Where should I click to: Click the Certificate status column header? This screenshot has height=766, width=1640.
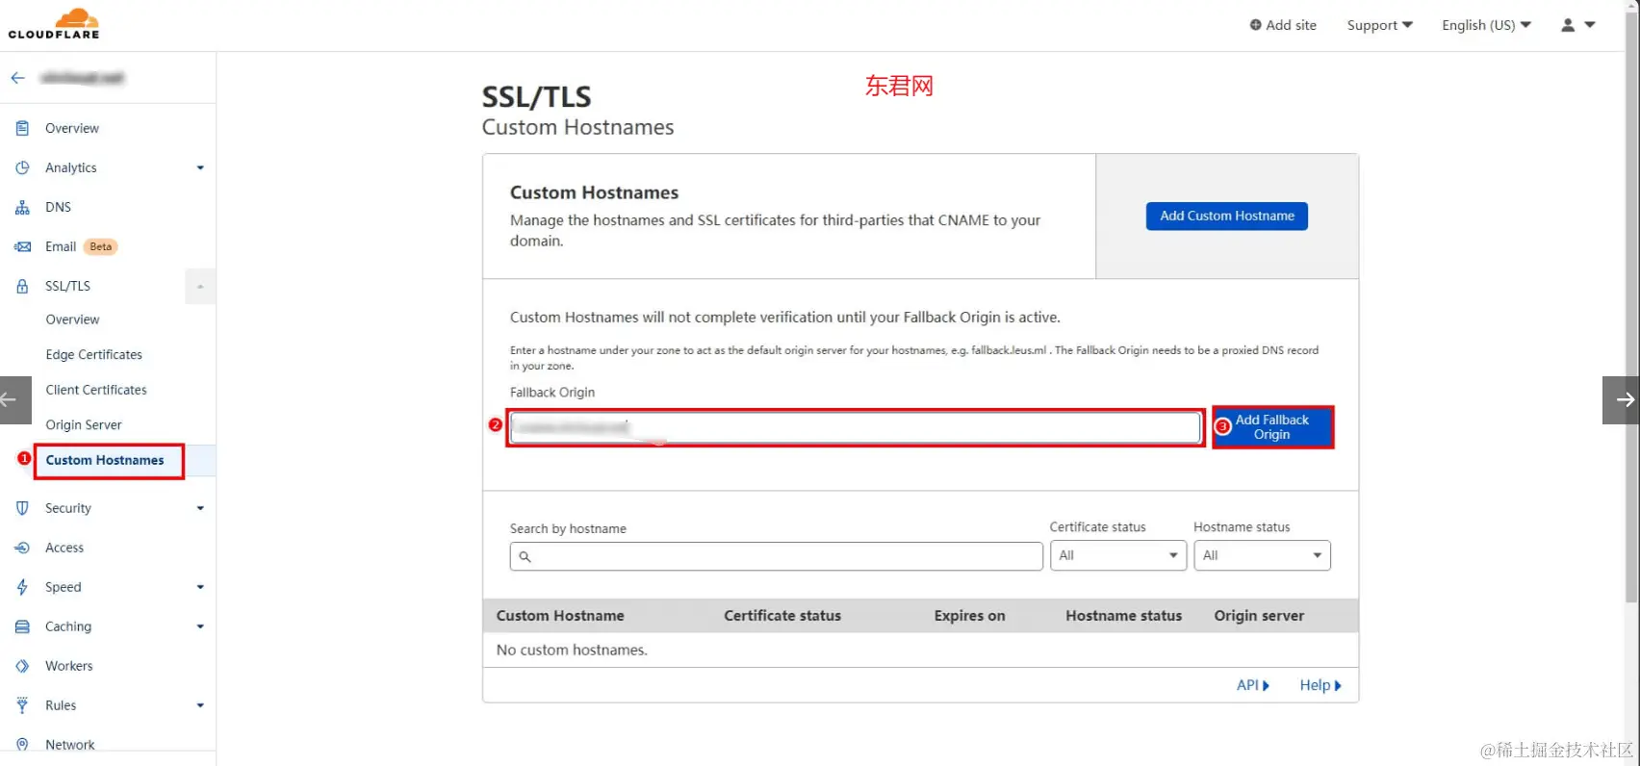782,616
